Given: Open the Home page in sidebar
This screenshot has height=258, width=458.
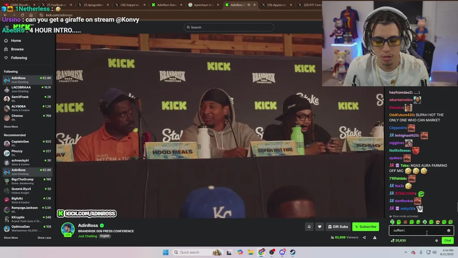Looking at the screenshot, I should click(13, 40).
